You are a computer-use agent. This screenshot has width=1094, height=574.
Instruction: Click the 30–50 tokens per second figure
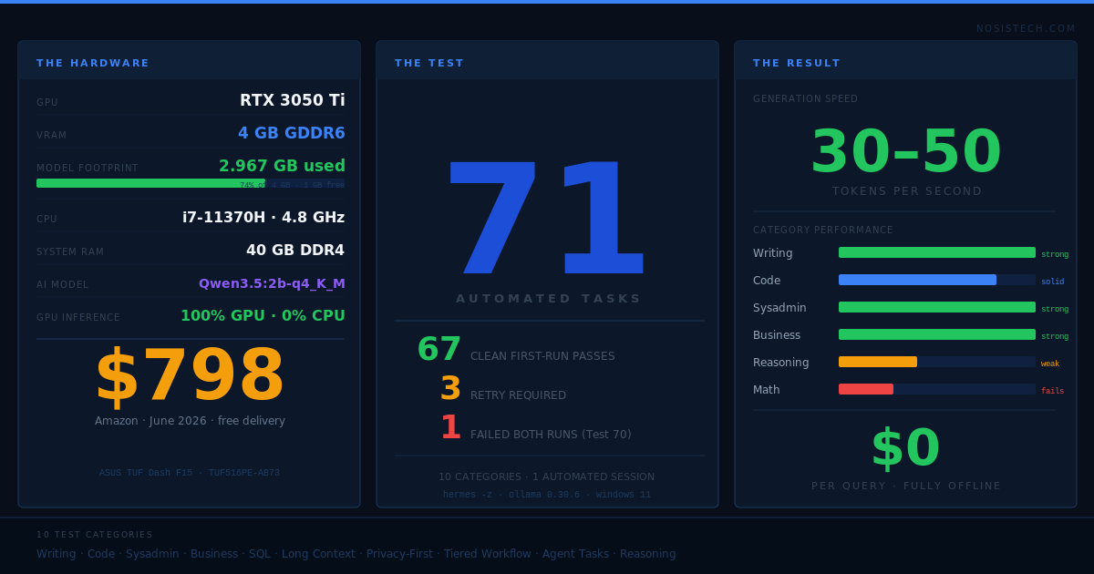click(906, 152)
